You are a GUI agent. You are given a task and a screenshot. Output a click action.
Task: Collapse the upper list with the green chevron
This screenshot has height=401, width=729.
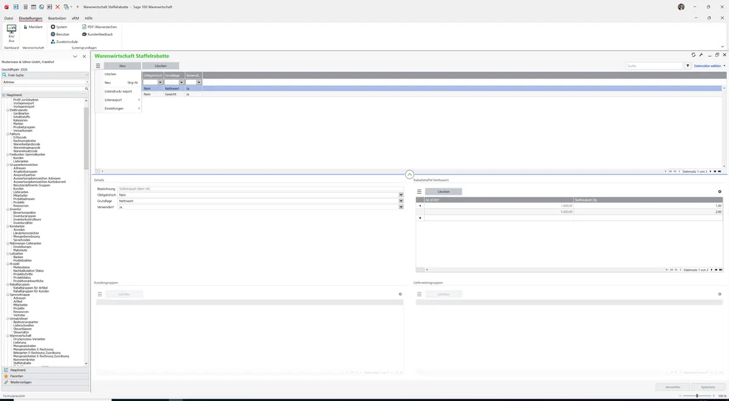[x=409, y=174]
